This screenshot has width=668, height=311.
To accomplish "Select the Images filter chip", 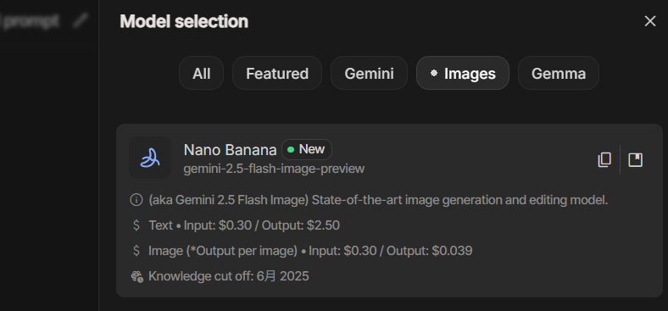I will [463, 73].
